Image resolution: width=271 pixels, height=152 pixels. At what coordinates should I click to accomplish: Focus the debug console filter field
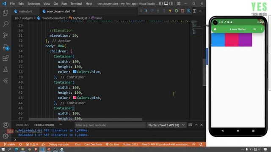(x=110, y=125)
